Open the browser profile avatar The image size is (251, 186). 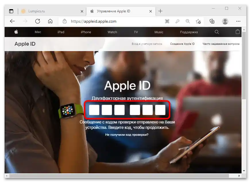(x=225, y=21)
